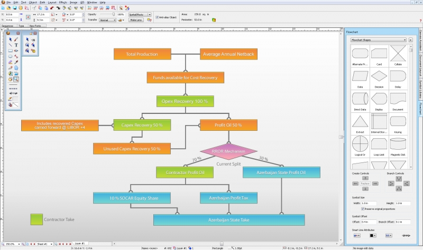Open the Transfer mode Normal dropdown
This screenshot has width=423, height=250.
pyautogui.click(x=108, y=20)
